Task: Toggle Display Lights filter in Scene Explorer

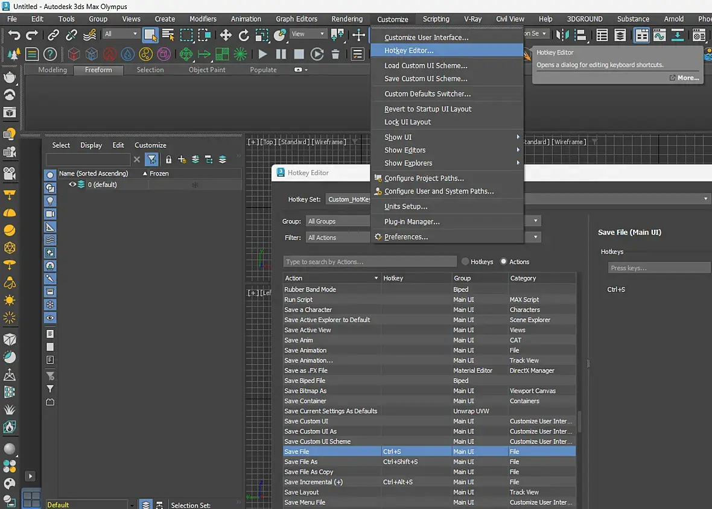Action: [50, 201]
